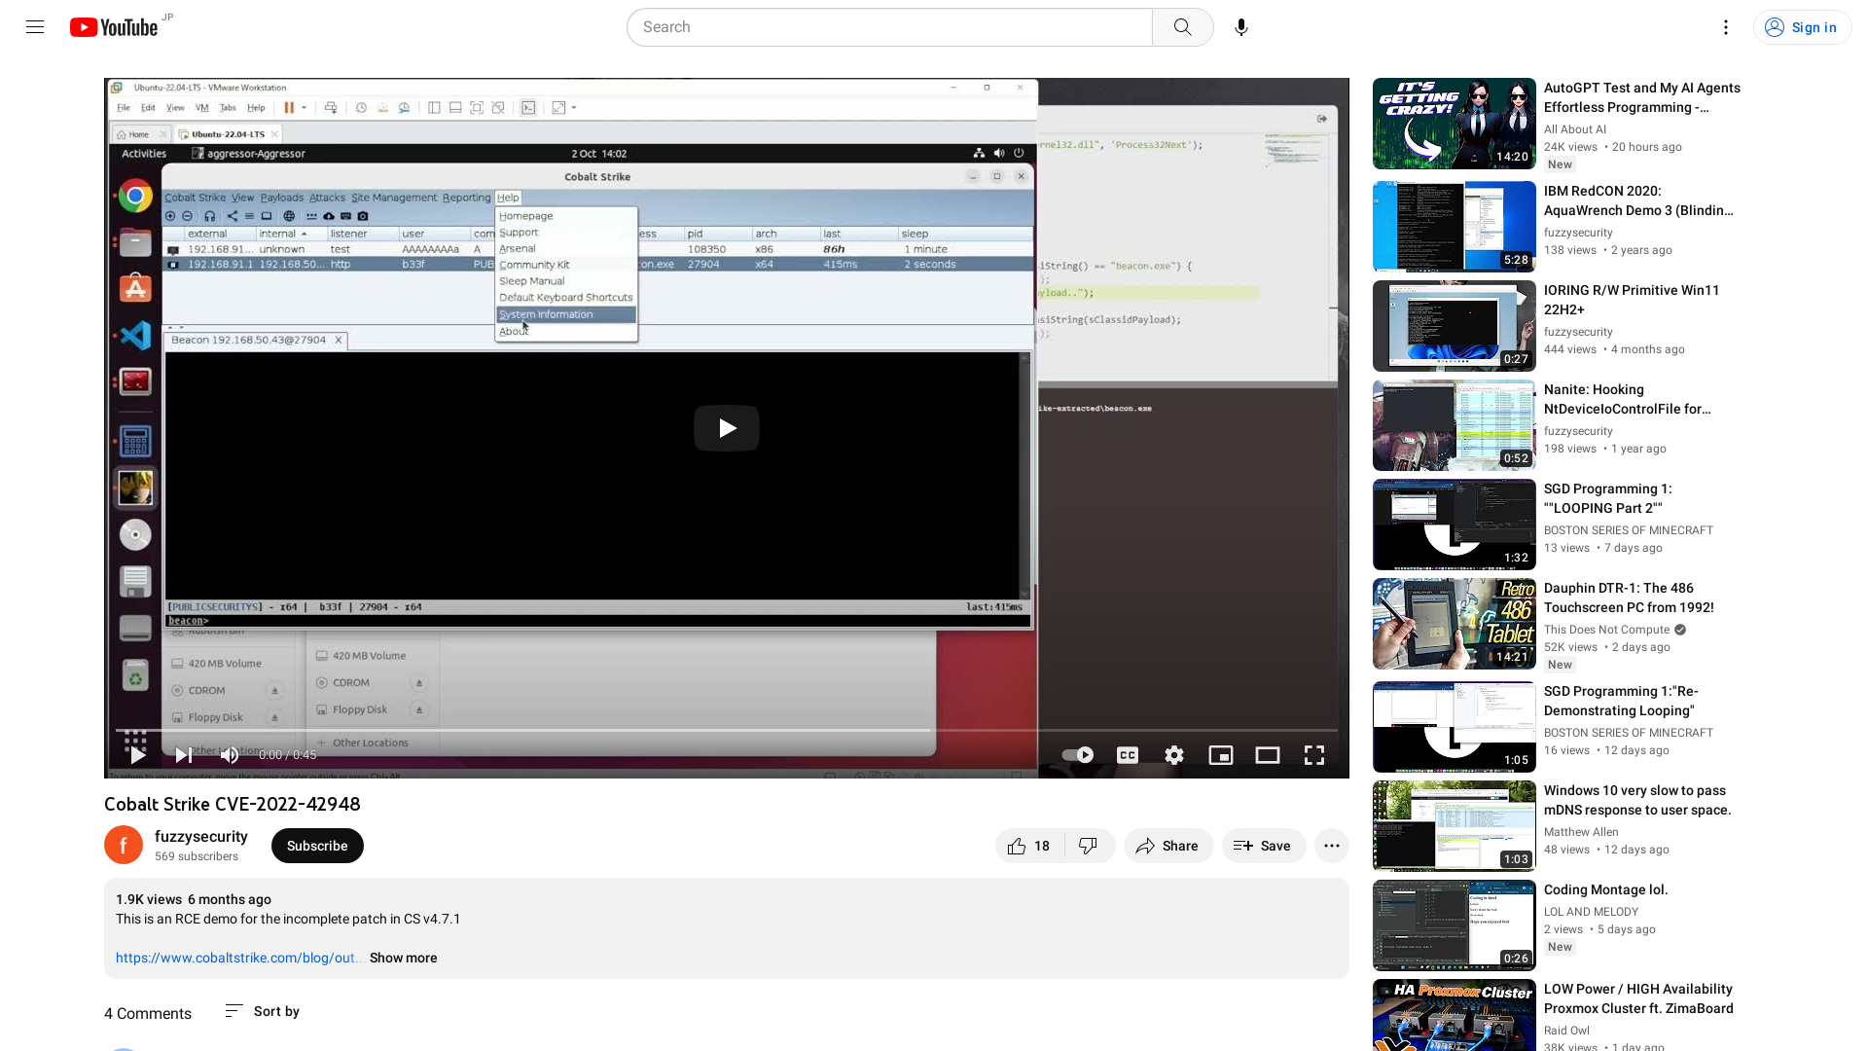This screenshot has width=1868, height=1051.
Task: Click the search magnifier icon
Action: 1182,26
